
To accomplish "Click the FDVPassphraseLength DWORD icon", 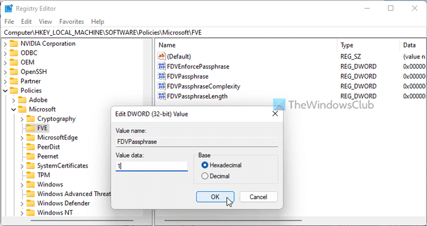I will pos(162,96).
